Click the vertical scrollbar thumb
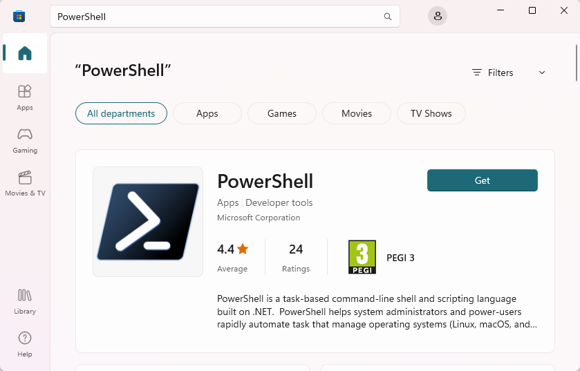The width and height of the screenshot is (580, 371). [x=577, y=63]
